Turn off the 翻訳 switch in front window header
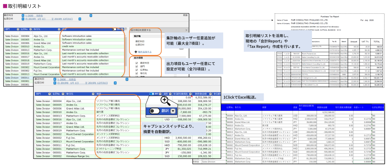 tap(152, 94)
